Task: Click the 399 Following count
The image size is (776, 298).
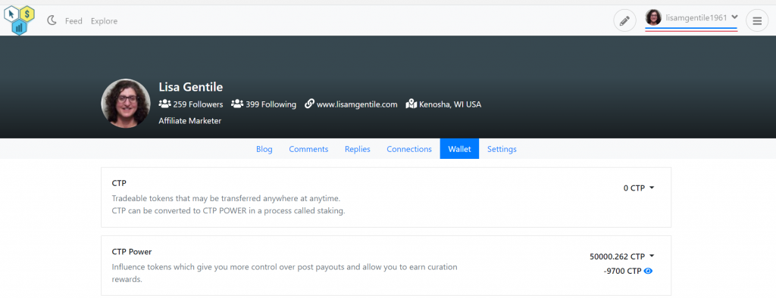Action: click(x=271, y=104)
